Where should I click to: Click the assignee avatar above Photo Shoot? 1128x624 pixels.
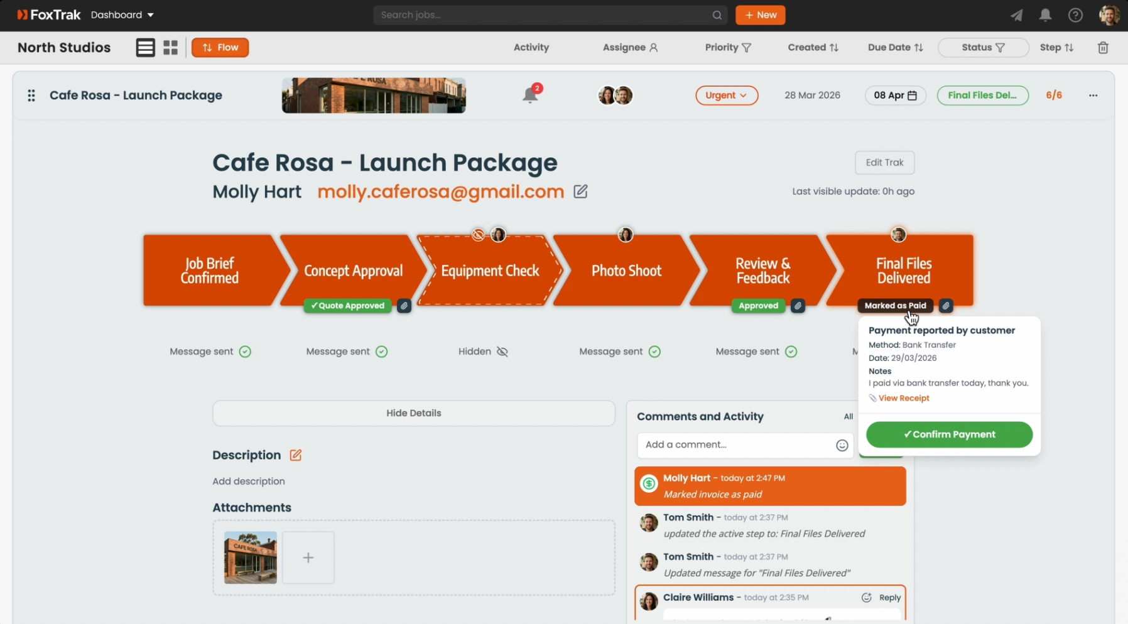pos(626,235)
